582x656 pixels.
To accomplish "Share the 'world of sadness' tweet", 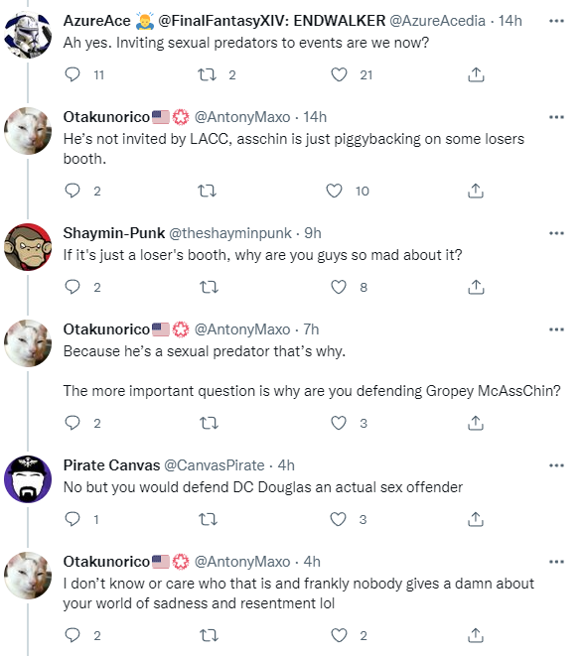I will tap(476, 635).
